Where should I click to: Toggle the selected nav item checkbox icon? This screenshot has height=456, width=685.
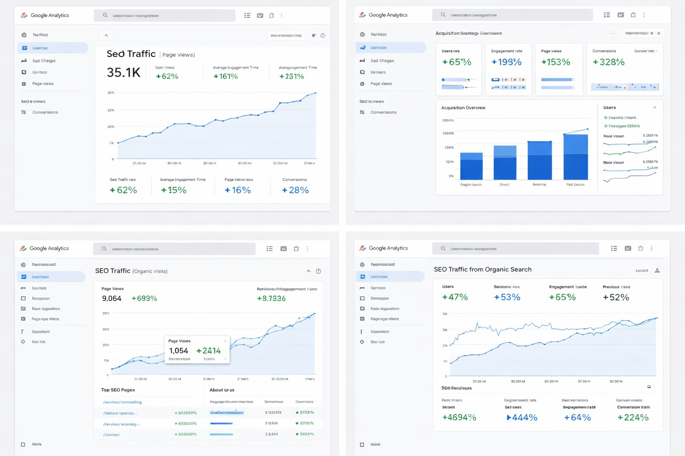tap(260, 15)
